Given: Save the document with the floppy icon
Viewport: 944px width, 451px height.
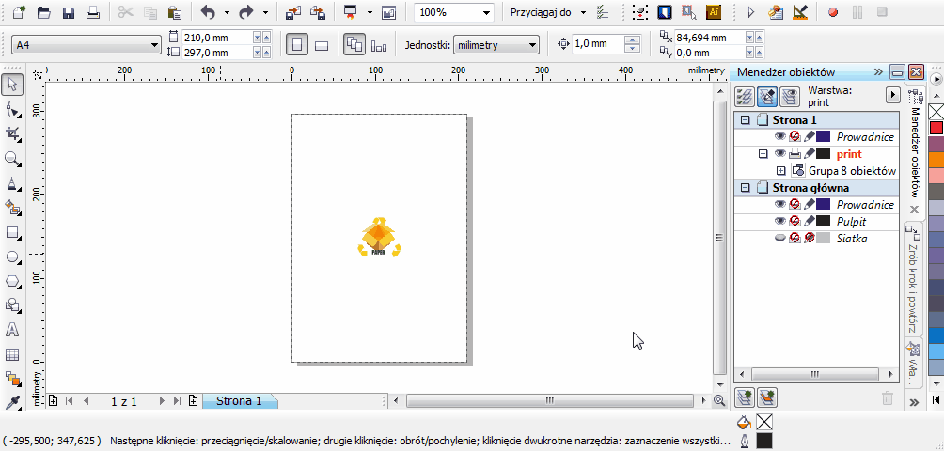Looking at the screenshot, I should (68, 12).
